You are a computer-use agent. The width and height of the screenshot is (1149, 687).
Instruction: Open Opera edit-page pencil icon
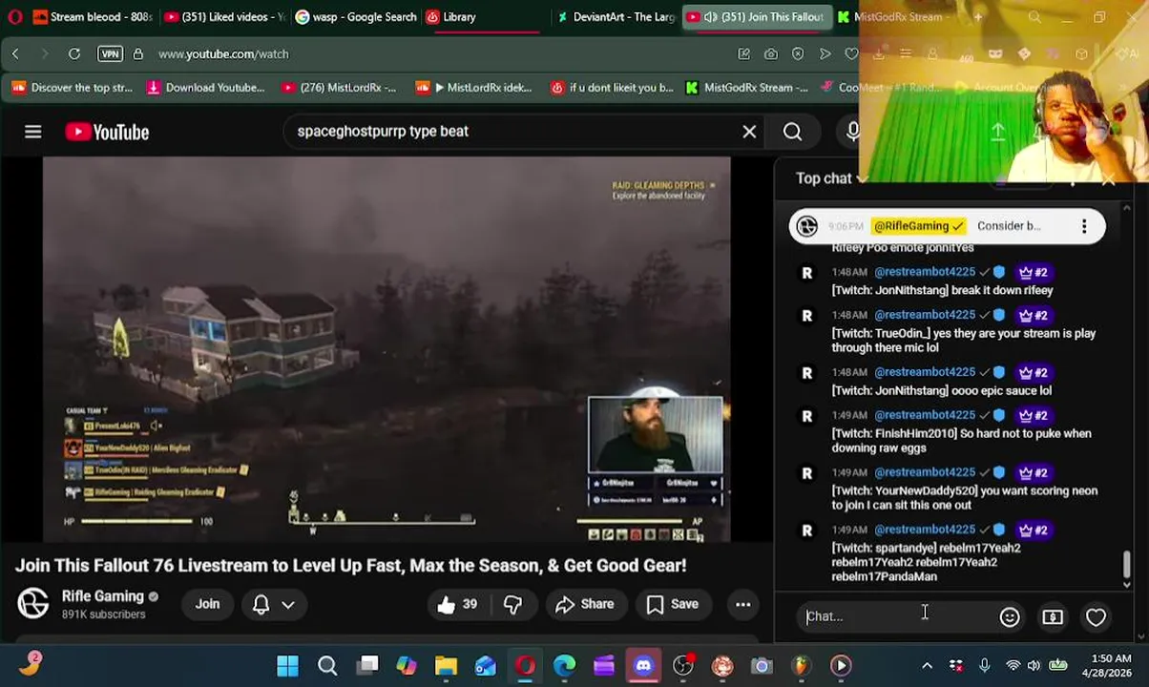(x=743, y=54)
